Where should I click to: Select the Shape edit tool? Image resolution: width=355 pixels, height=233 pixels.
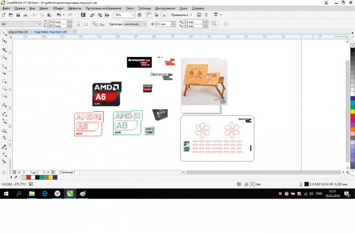(4, 41)
